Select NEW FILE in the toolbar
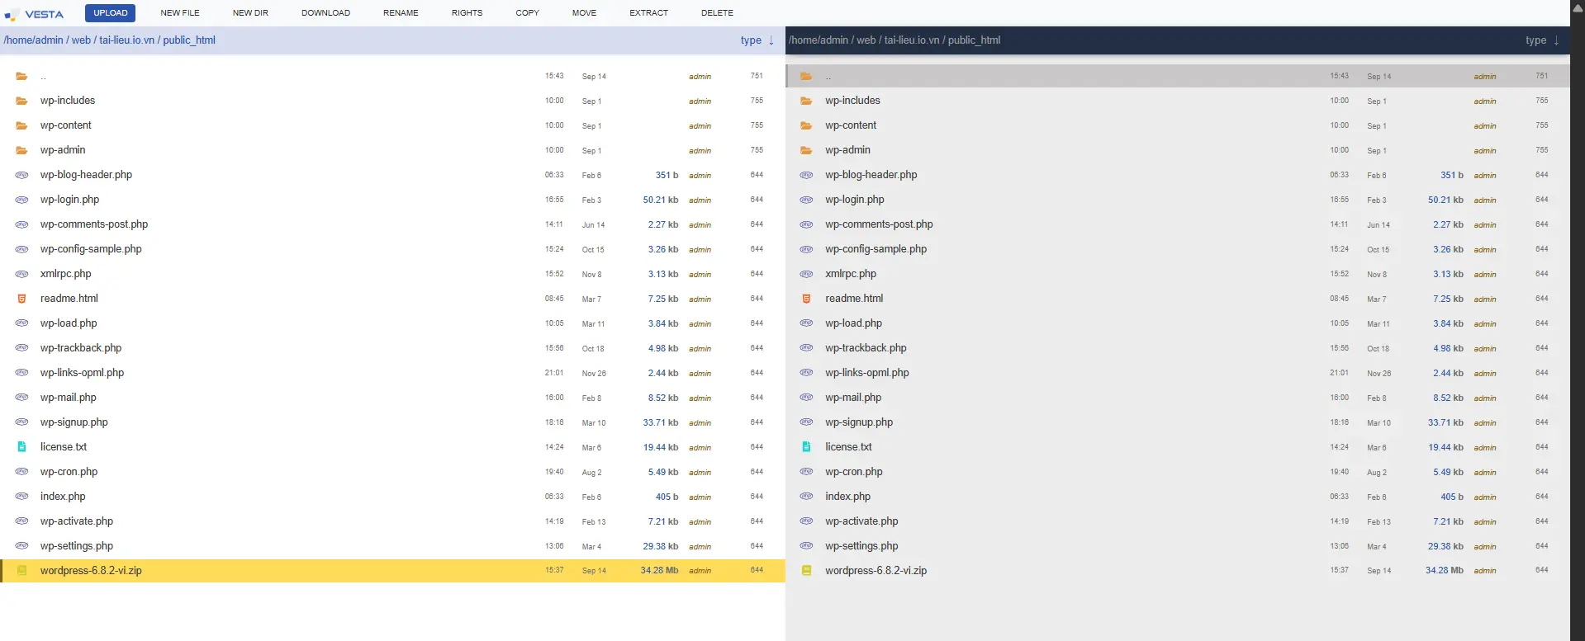Screen dimensions: 1585x641 (180, 13)
